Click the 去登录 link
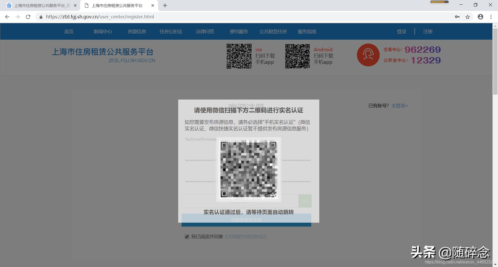Screen dimensions: 498x267 (x=399, y=106)
